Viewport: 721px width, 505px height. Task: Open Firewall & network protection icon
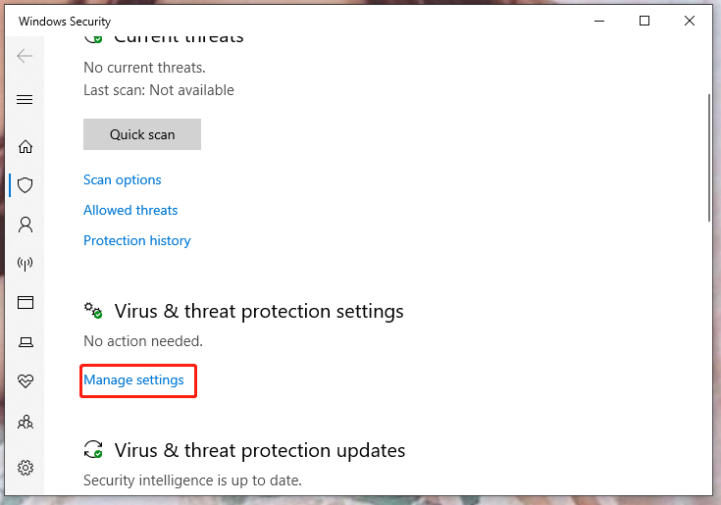[26, 263]
